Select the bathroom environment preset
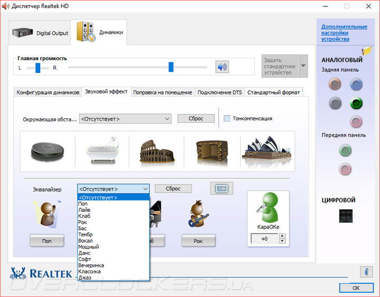Screen dimensions: 380x297 coord(102,151)
